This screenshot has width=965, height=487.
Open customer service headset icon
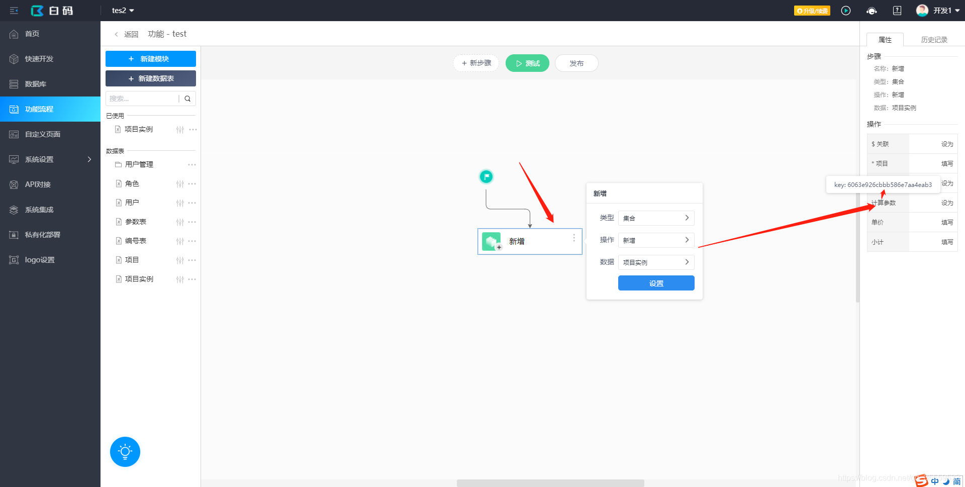(872, 11)
